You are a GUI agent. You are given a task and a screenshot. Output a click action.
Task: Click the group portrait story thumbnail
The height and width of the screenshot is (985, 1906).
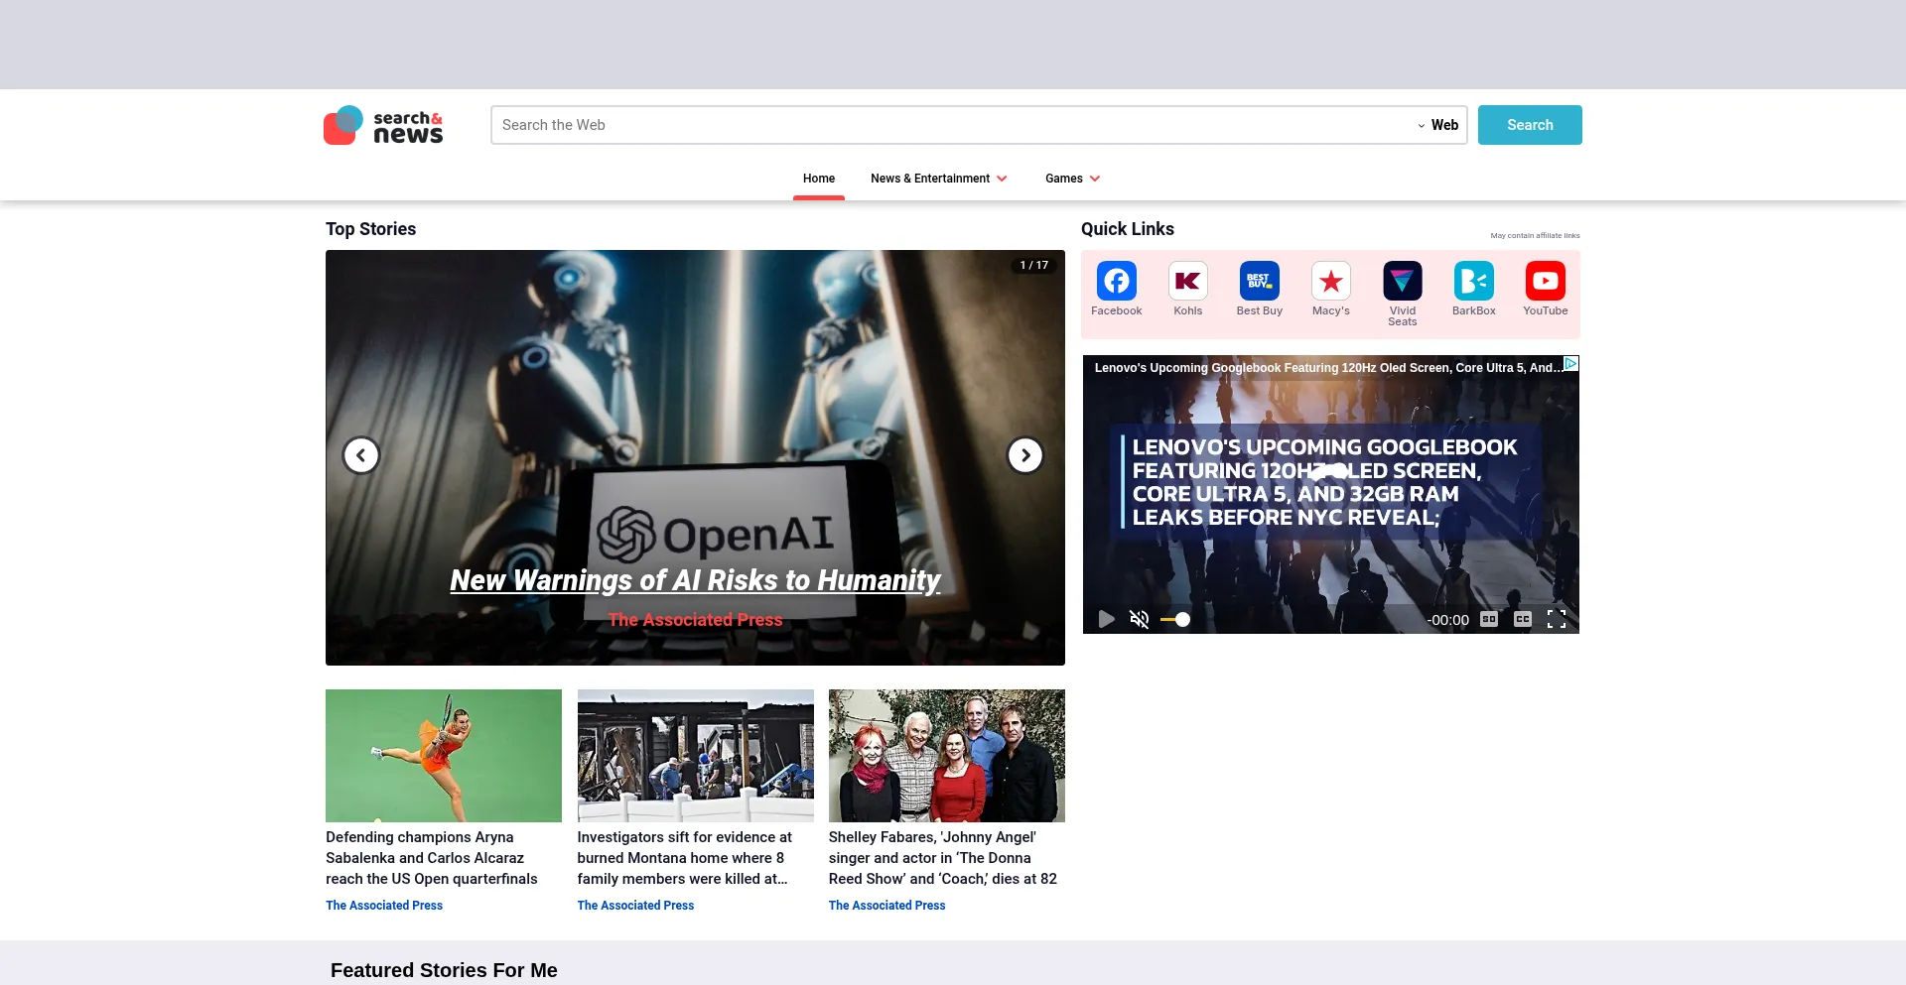tap(947, 756)
